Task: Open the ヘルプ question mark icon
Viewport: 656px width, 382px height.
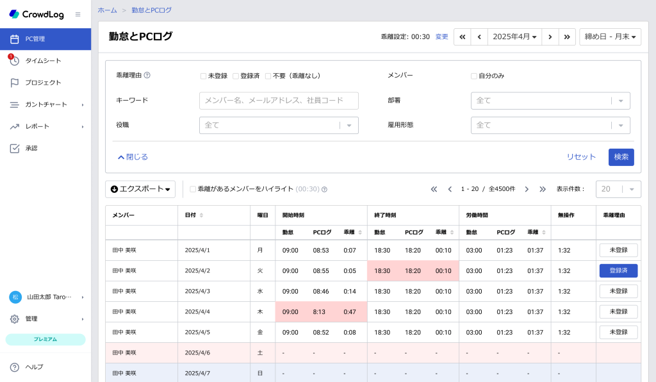Action: coord(14,367)
